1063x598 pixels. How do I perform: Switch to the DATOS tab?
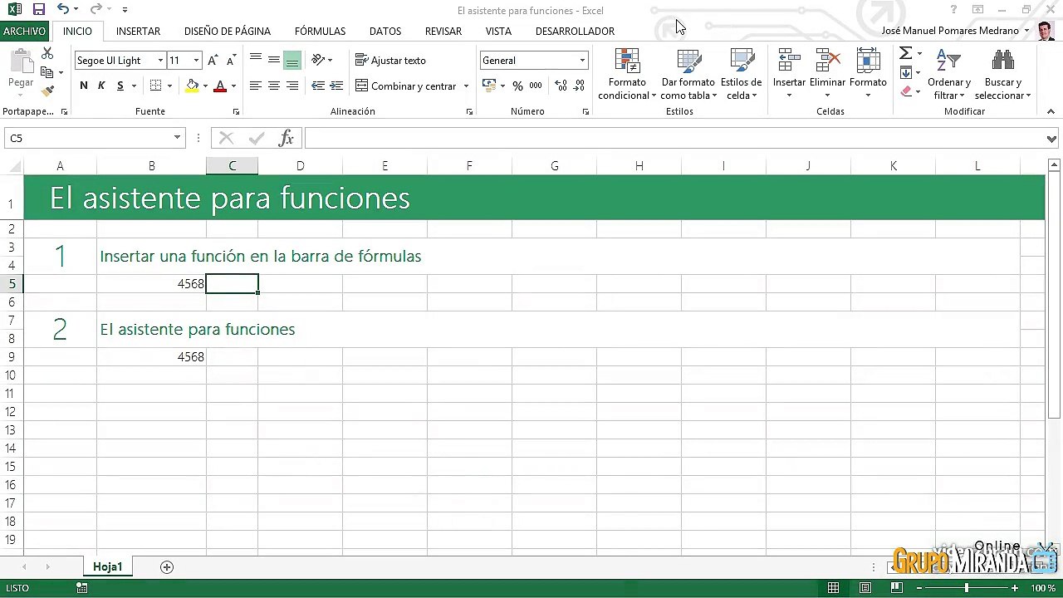click(385, 31)
